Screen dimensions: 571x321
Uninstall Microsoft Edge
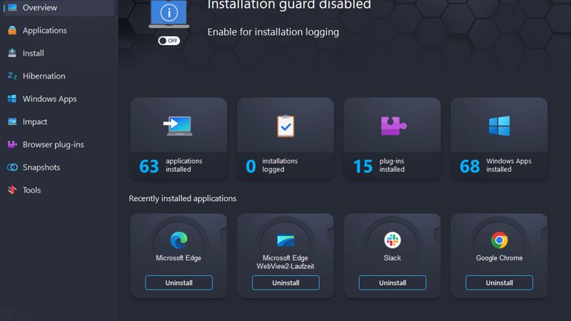tap(179, 282)
